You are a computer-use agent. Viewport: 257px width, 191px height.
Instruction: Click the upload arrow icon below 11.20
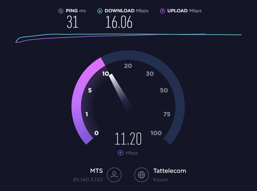click(x=120, y=153)
